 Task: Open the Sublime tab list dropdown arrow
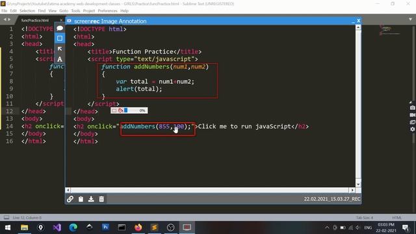410,19
